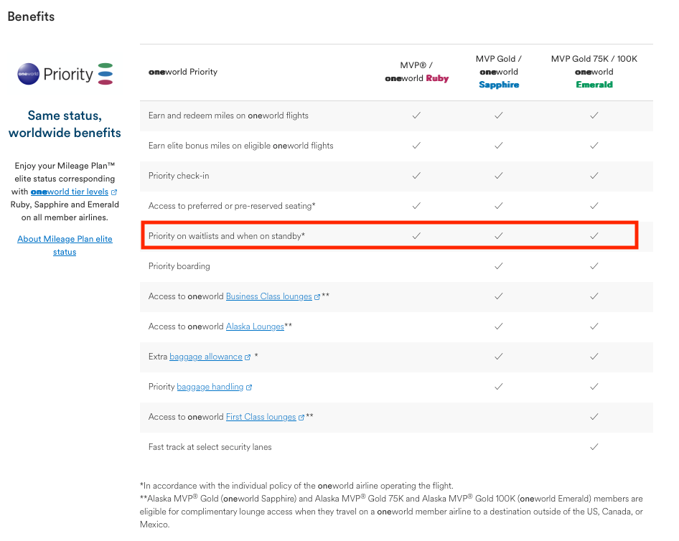
Task: Click Sapphire checkmark in Priority boarding row
Action: 498,266
